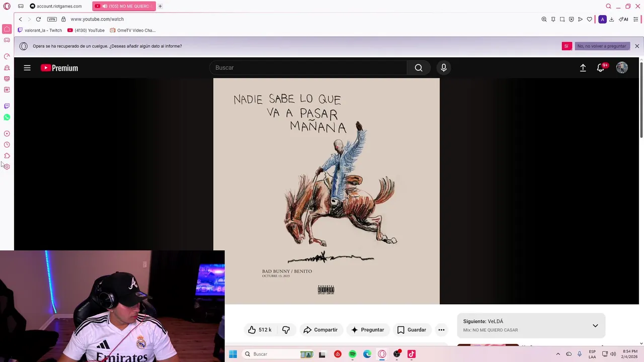Open the valorant_la - Twitch bookmark

pos(40,30)
